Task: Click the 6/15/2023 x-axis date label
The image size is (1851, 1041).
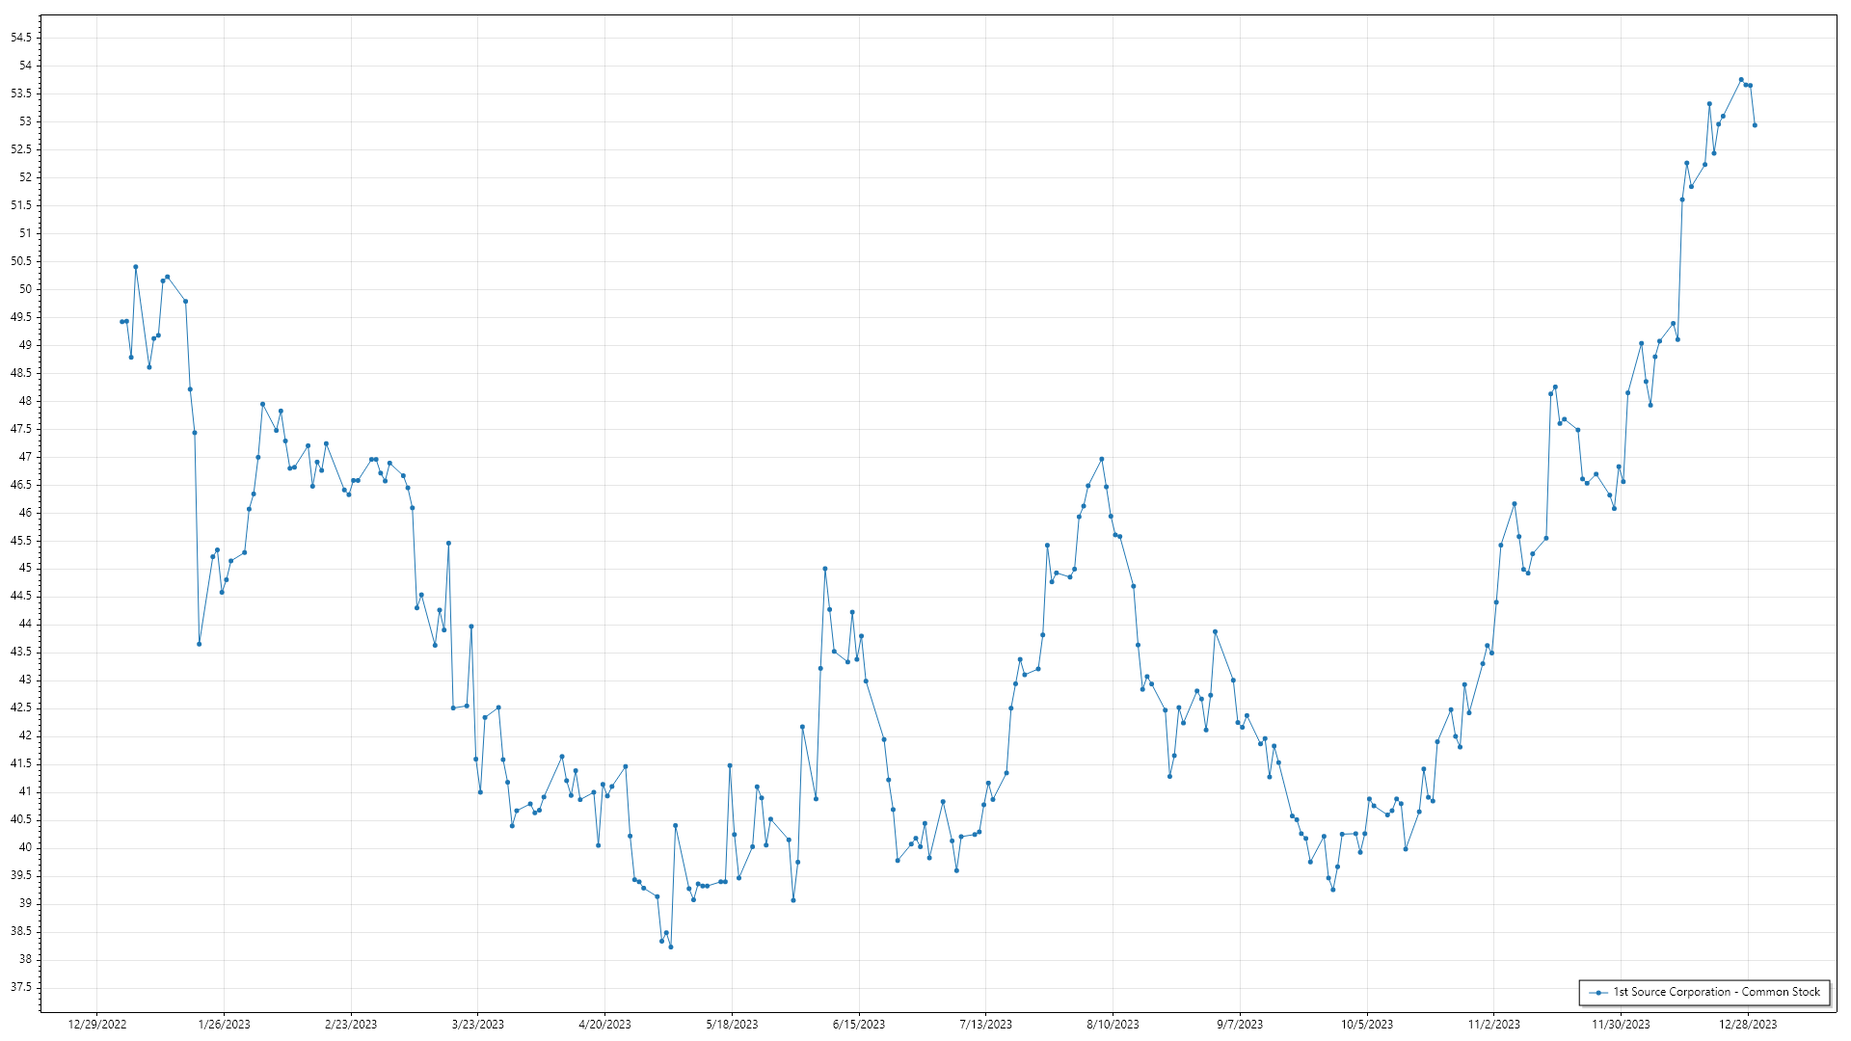Action: tap(858, 1025)
